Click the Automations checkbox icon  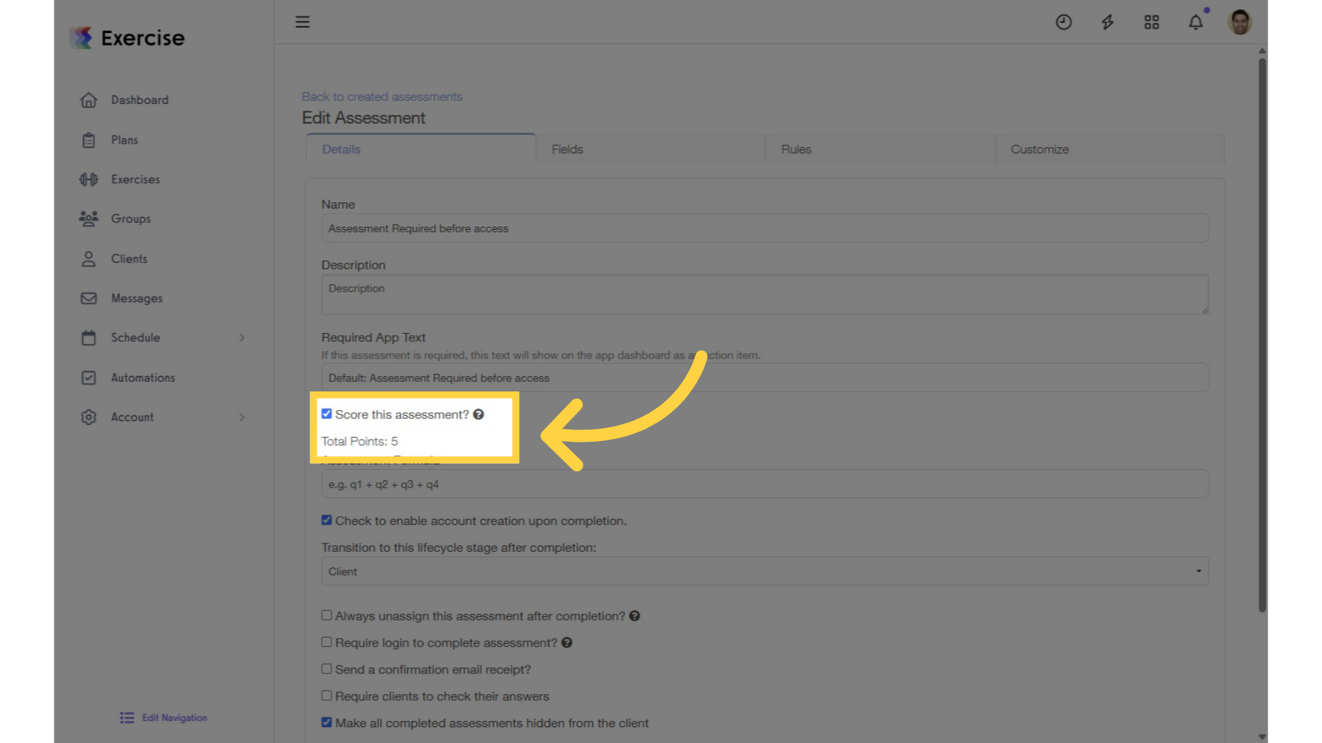tap(89, 378)
